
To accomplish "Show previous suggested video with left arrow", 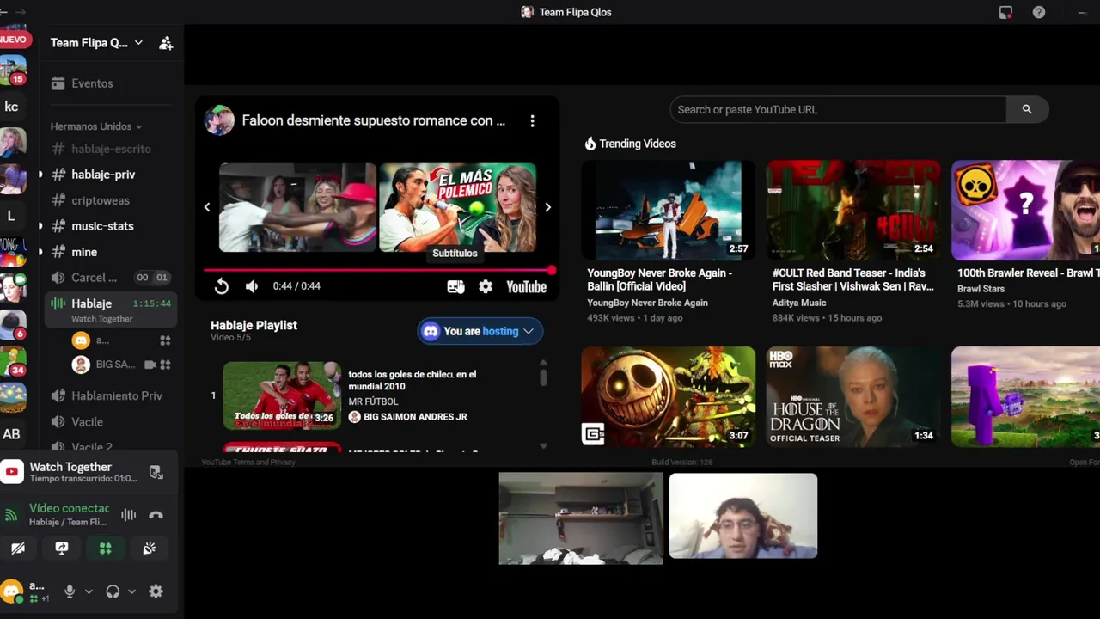I will [x=207, y=207].
